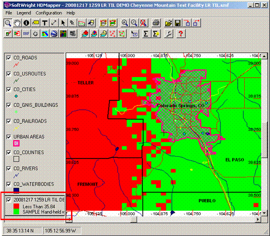The image size is (270, 236).
Task: Print the map with printer icon
Action: coord(156,23)
